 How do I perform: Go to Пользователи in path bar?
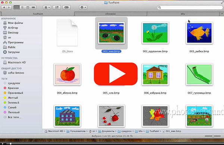click(76, 131)
